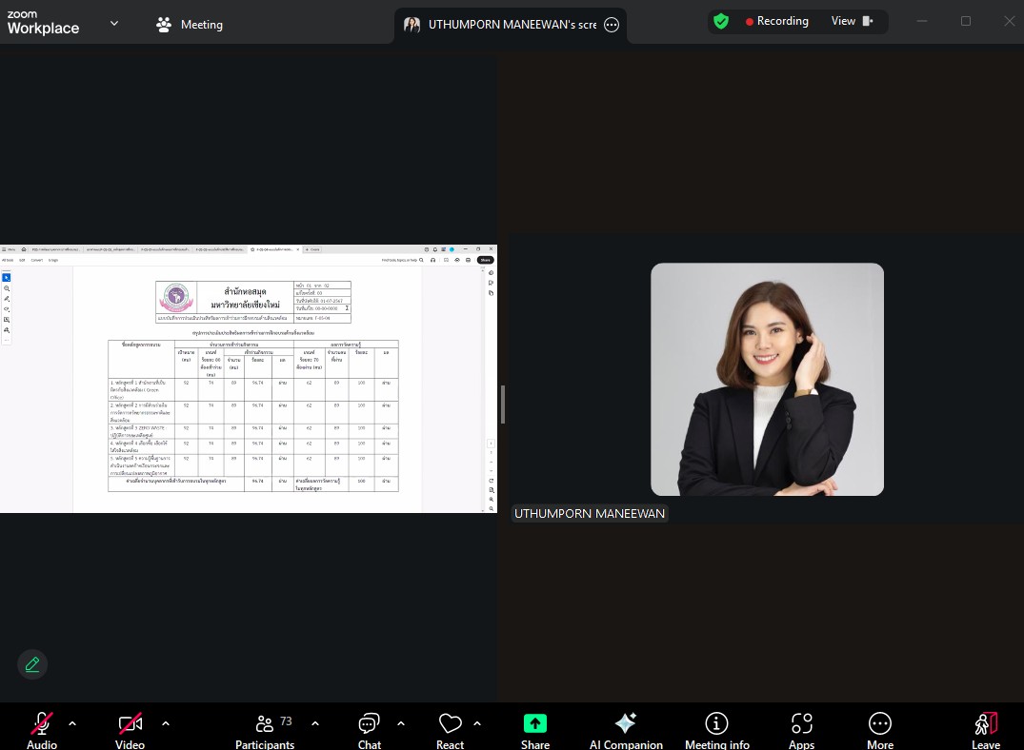
Task: Click the green pencil annotate button
Action: (32, 664)
